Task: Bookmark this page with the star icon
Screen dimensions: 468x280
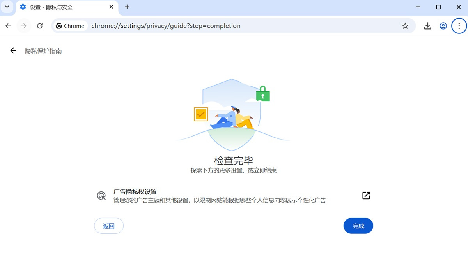Action: pyautogui.click(x=405, y=26)
